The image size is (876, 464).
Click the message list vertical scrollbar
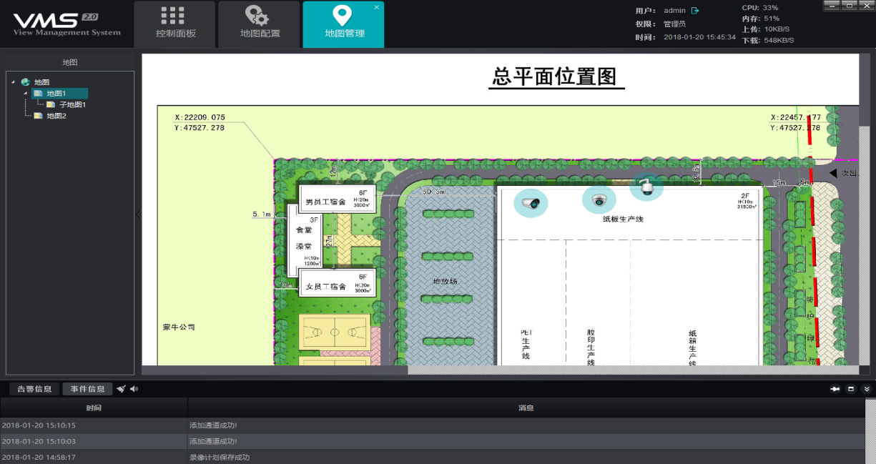(x=870, y=432)
